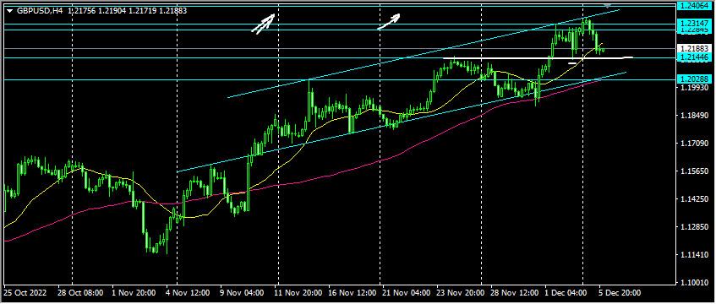The height and width of the screenshot is (304, 716).
Task: Select the red moving average line
Action: (320, 176)
